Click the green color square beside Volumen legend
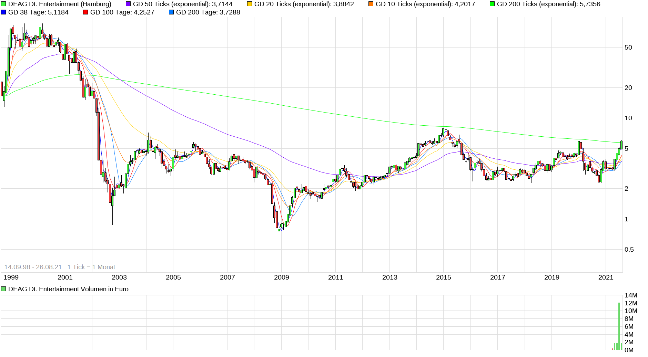 [x=3, y=289]
